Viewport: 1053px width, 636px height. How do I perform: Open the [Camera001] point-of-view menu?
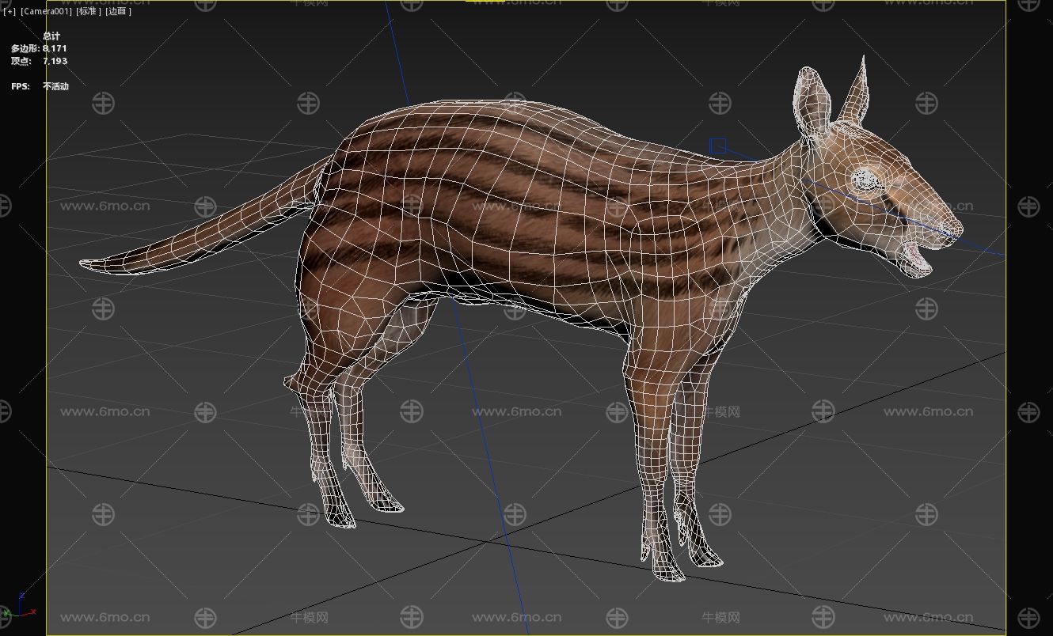point(46,11)
